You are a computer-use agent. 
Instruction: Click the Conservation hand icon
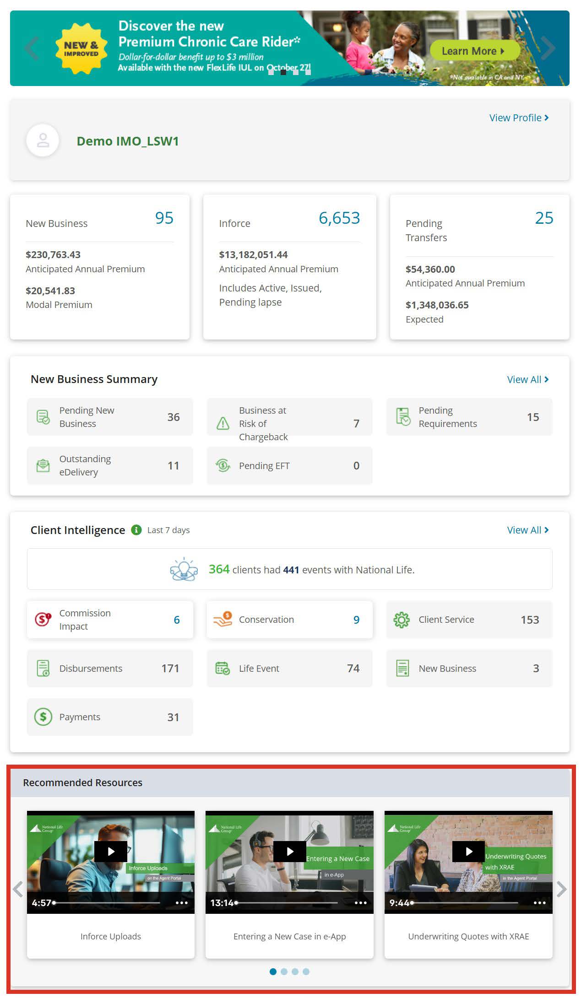coord(223,620)
